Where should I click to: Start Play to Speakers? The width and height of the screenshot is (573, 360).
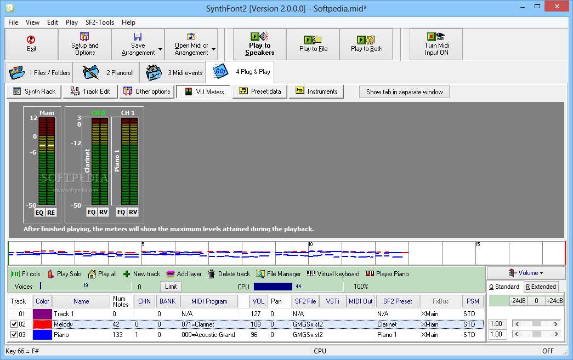259,44
